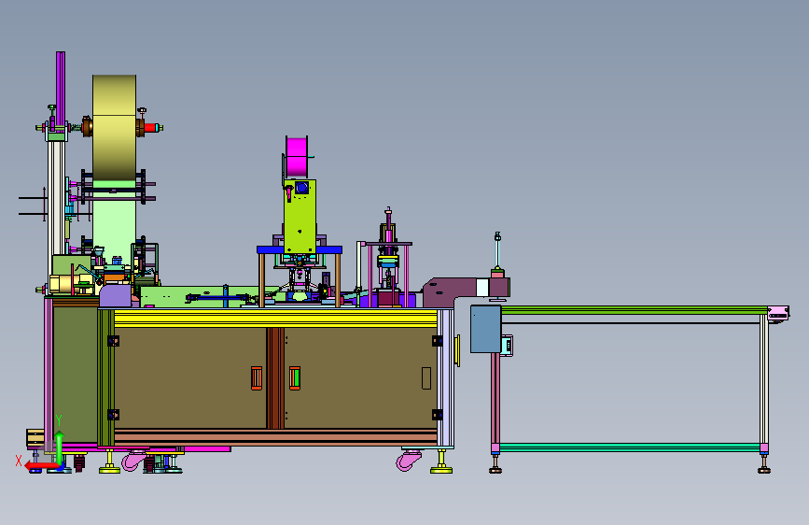Select the large yellow material roll
Screen dimensions: 809x525
coord(115,128)
